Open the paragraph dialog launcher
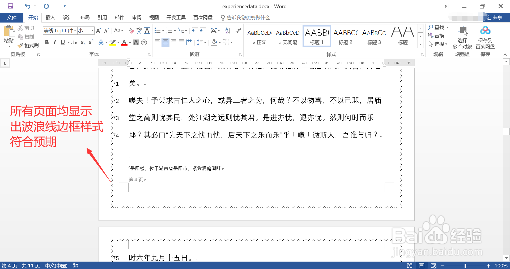The image size is (510, 269). 240,55
